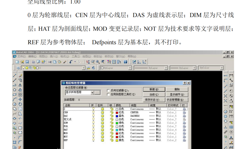Click the 删除 button

[x=177, y=90]
